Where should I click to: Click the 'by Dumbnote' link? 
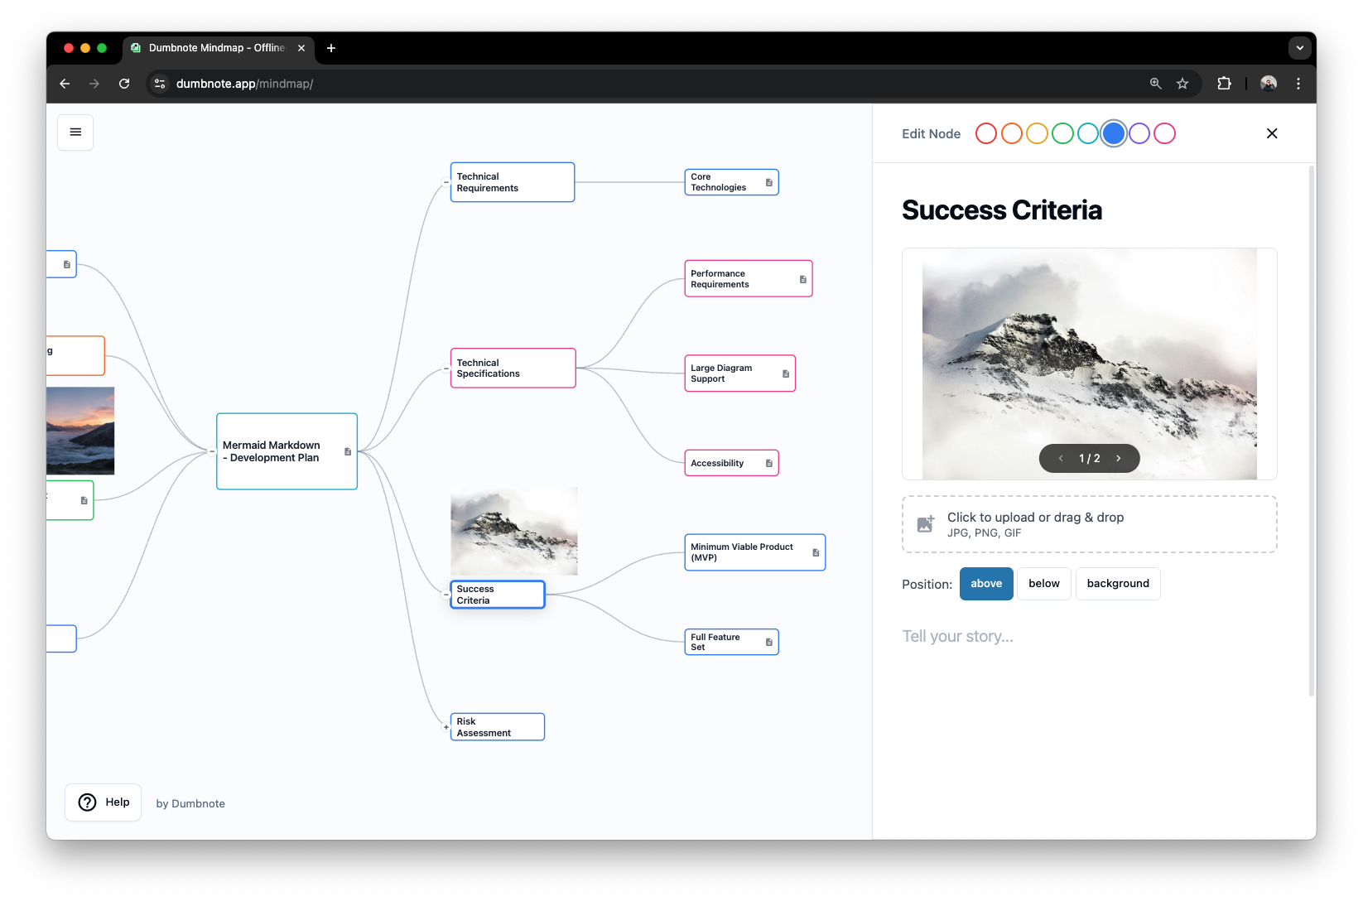[x=190, y=803]
